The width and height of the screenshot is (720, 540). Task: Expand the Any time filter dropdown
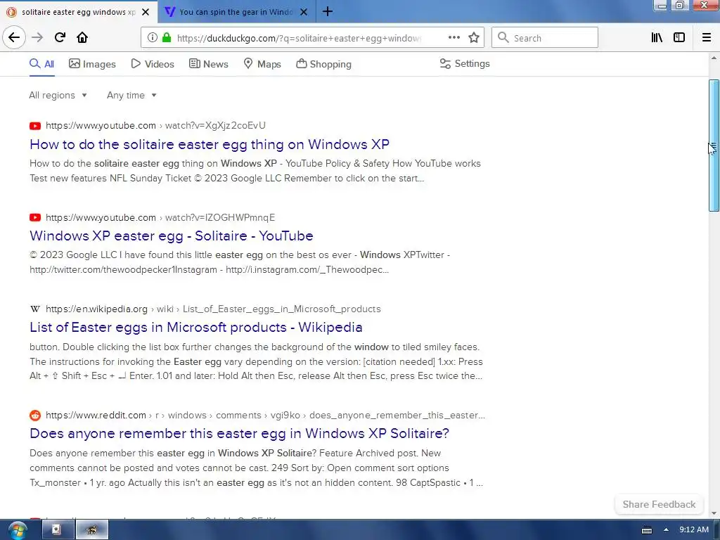(131, 95)
